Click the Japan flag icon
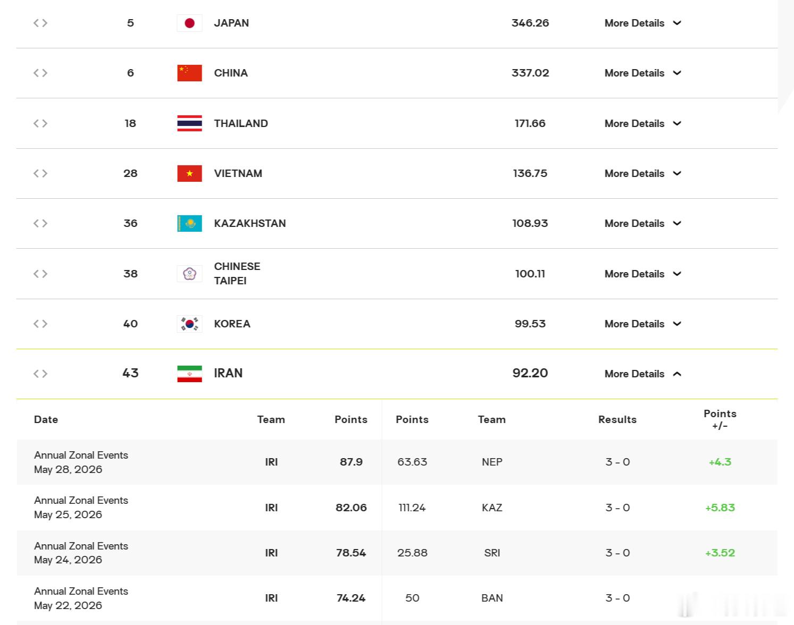This screenshot has height=625, width=794. pos(189,23)
